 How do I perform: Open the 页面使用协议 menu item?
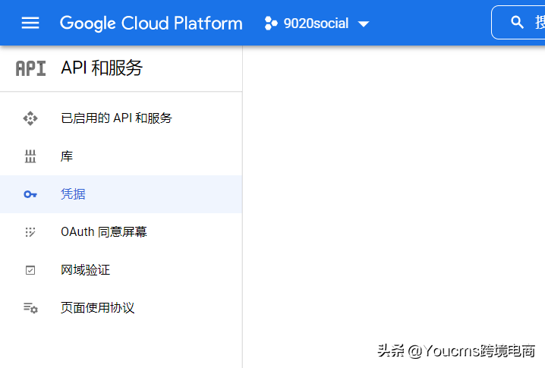pyautogui.click(x=121, y=307)
